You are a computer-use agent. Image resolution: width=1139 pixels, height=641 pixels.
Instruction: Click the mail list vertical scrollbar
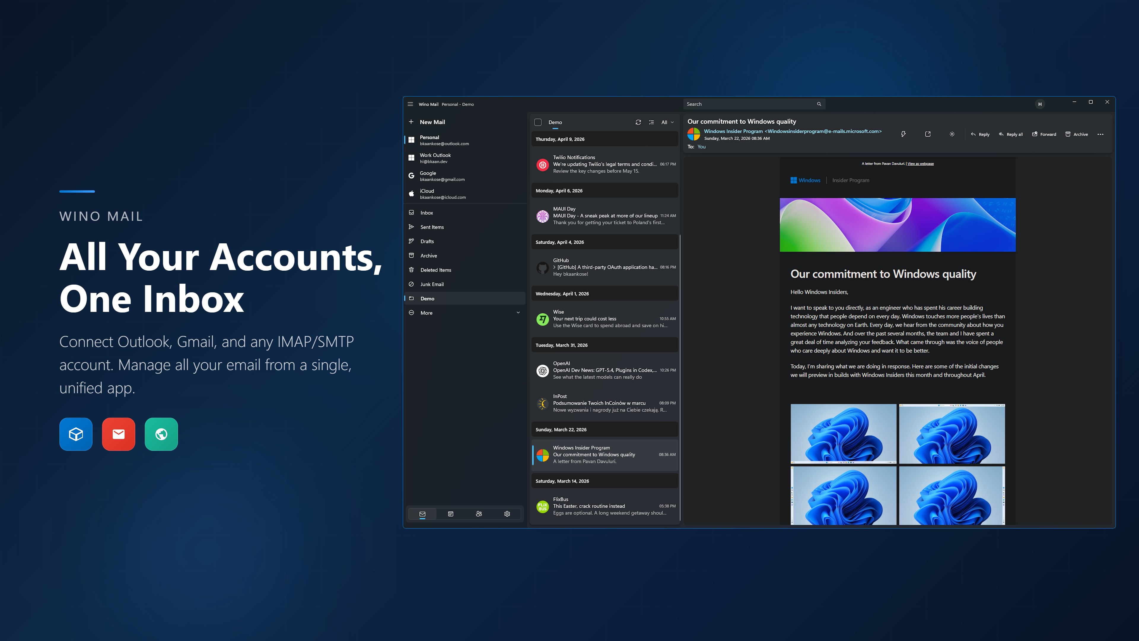click(680, 378)
